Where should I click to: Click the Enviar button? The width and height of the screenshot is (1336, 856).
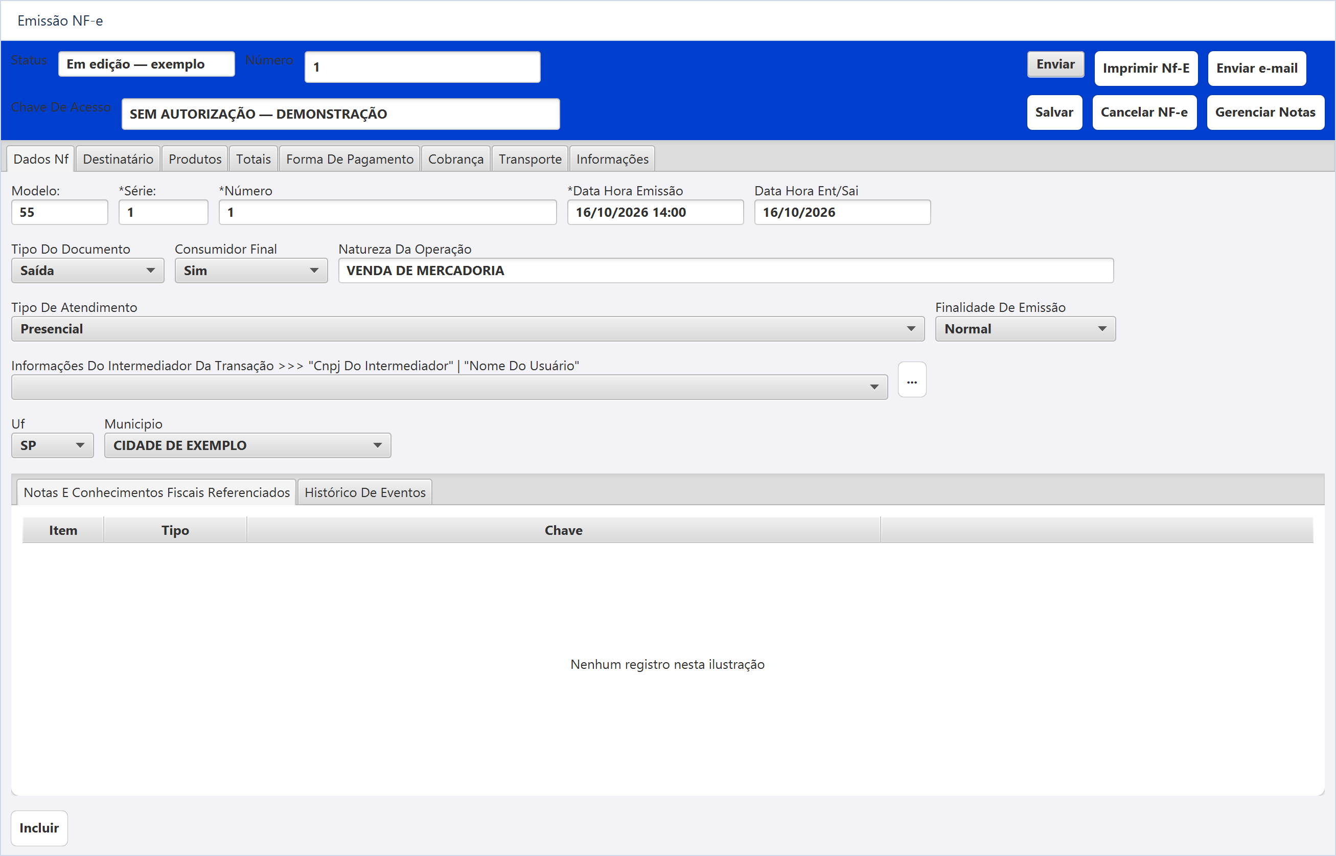[x=1055, y=64]
